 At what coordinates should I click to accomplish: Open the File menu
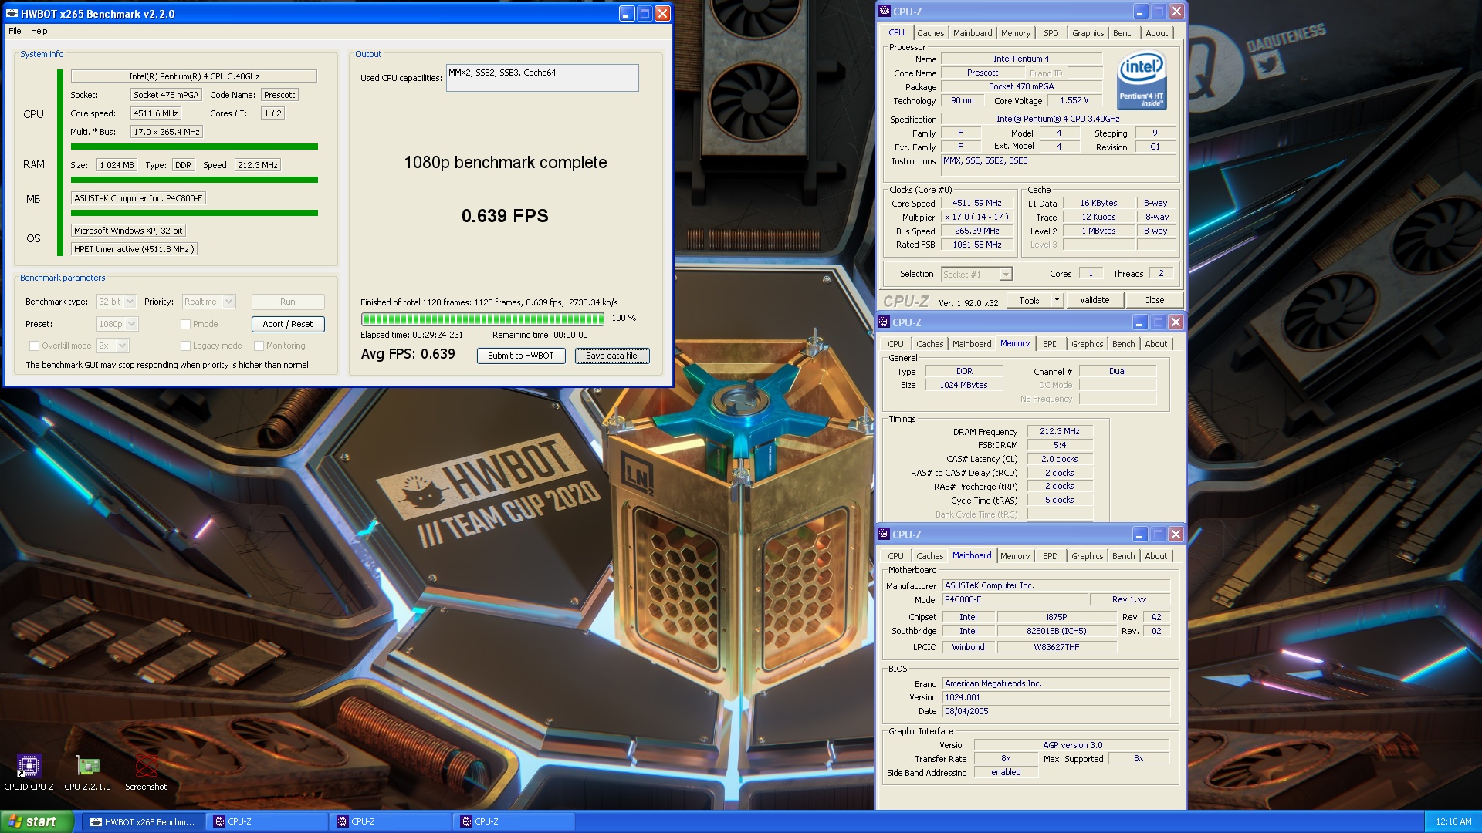[x=15, y=31]
